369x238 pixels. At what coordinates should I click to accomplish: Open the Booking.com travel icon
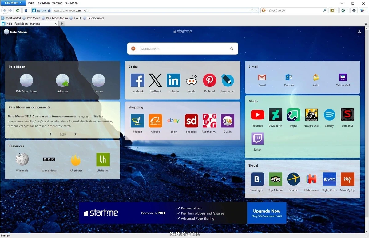[258, 179]
